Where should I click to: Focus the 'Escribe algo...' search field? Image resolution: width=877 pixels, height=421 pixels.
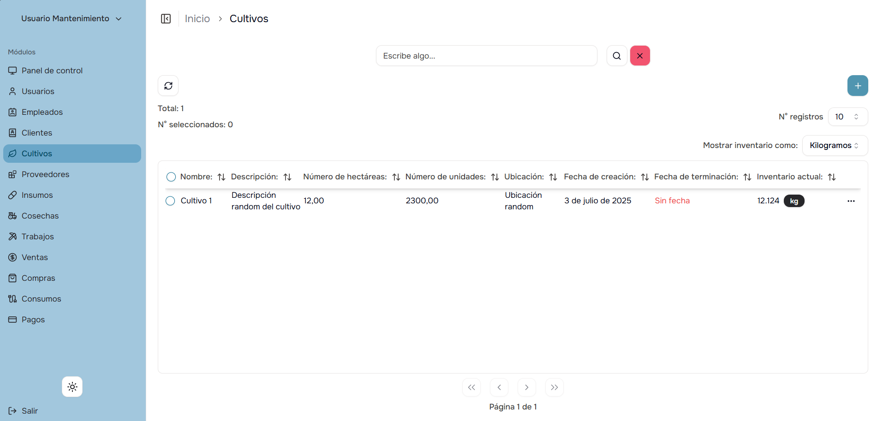(486, 56)
